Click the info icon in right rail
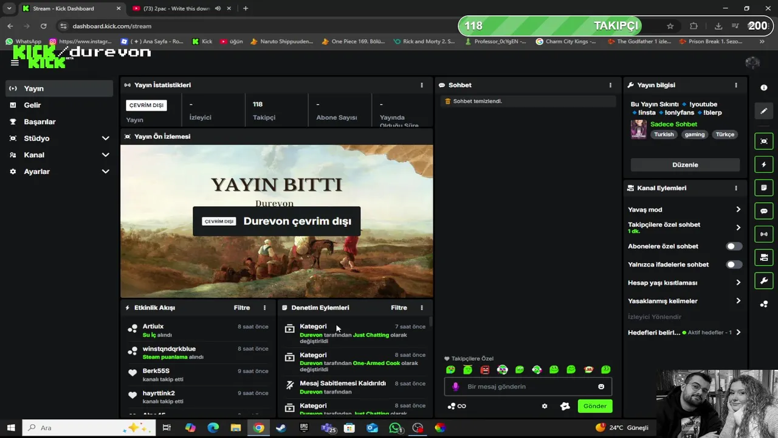Viewport: 778px width, 438px height. [764, 88]
